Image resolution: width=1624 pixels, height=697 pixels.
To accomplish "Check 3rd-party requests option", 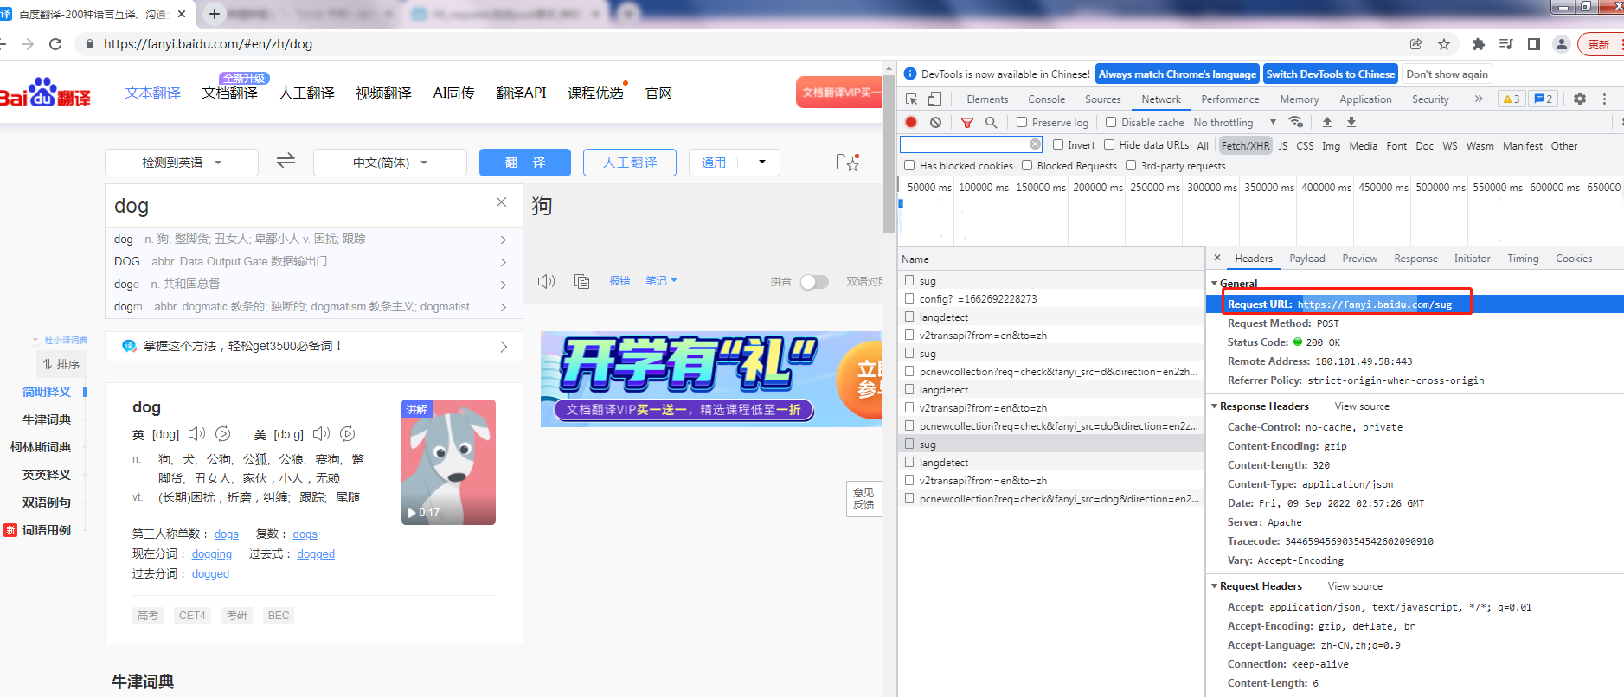I will (1131, 165).
